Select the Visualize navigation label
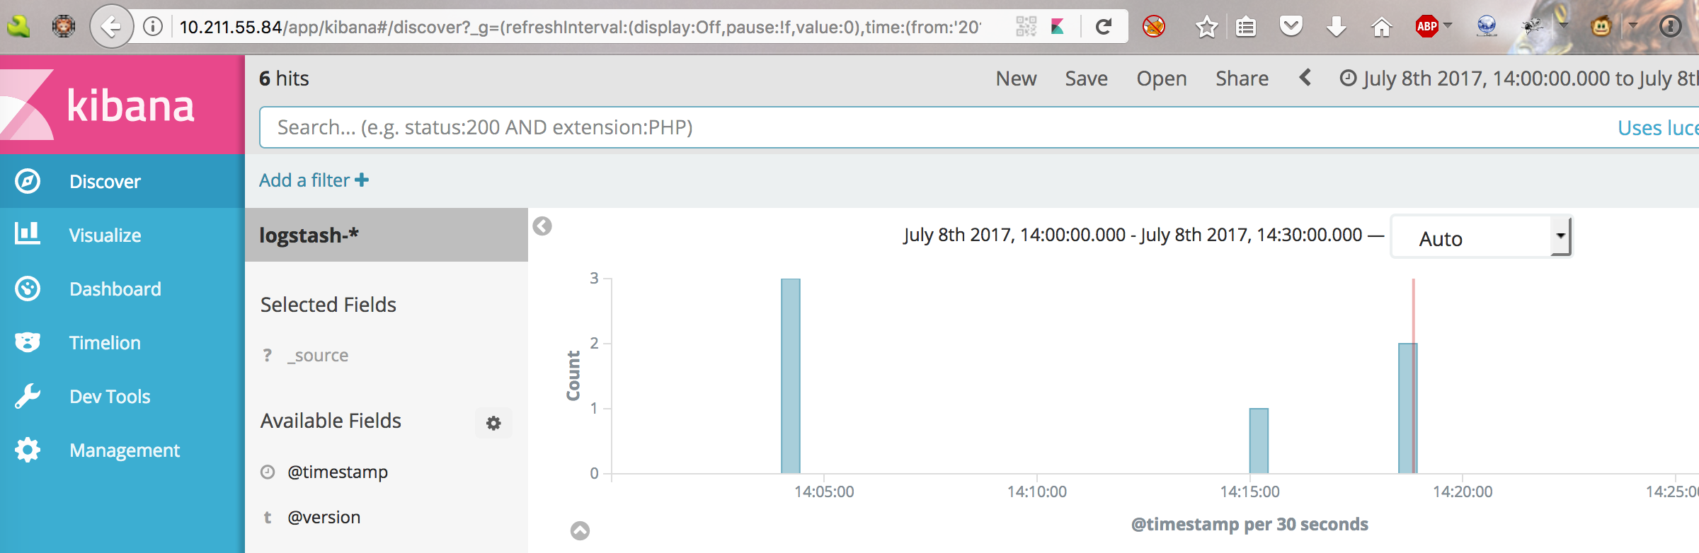1699x553 pixels. coord(105,235)
